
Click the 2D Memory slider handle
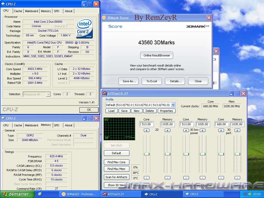pos(168,154)
